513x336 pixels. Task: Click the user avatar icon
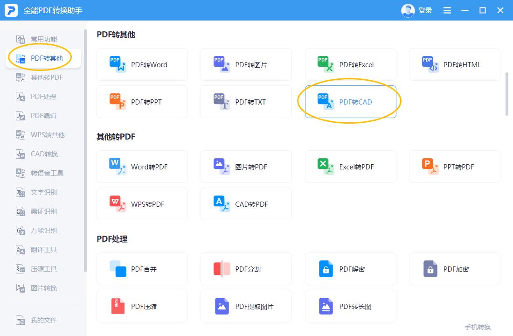pyautogui.click(x=408, y=10)
